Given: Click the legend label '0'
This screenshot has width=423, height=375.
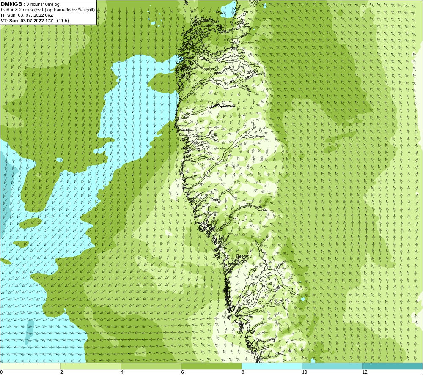Looking at the screenshot, I should (x=1, y=372).
